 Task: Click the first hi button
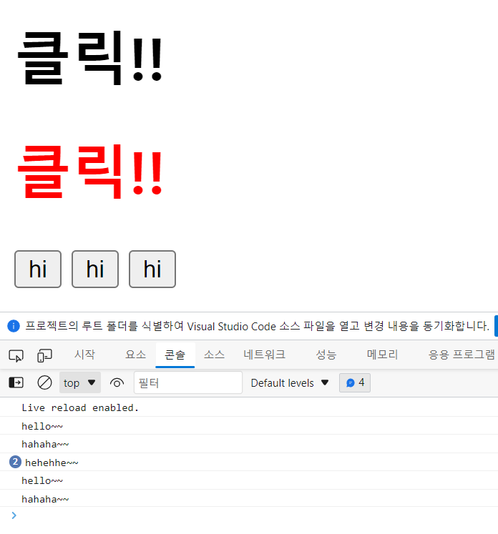38,269
